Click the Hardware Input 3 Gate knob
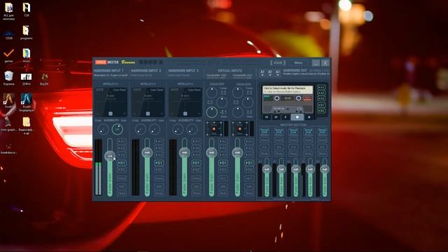 tap(192, 129)
